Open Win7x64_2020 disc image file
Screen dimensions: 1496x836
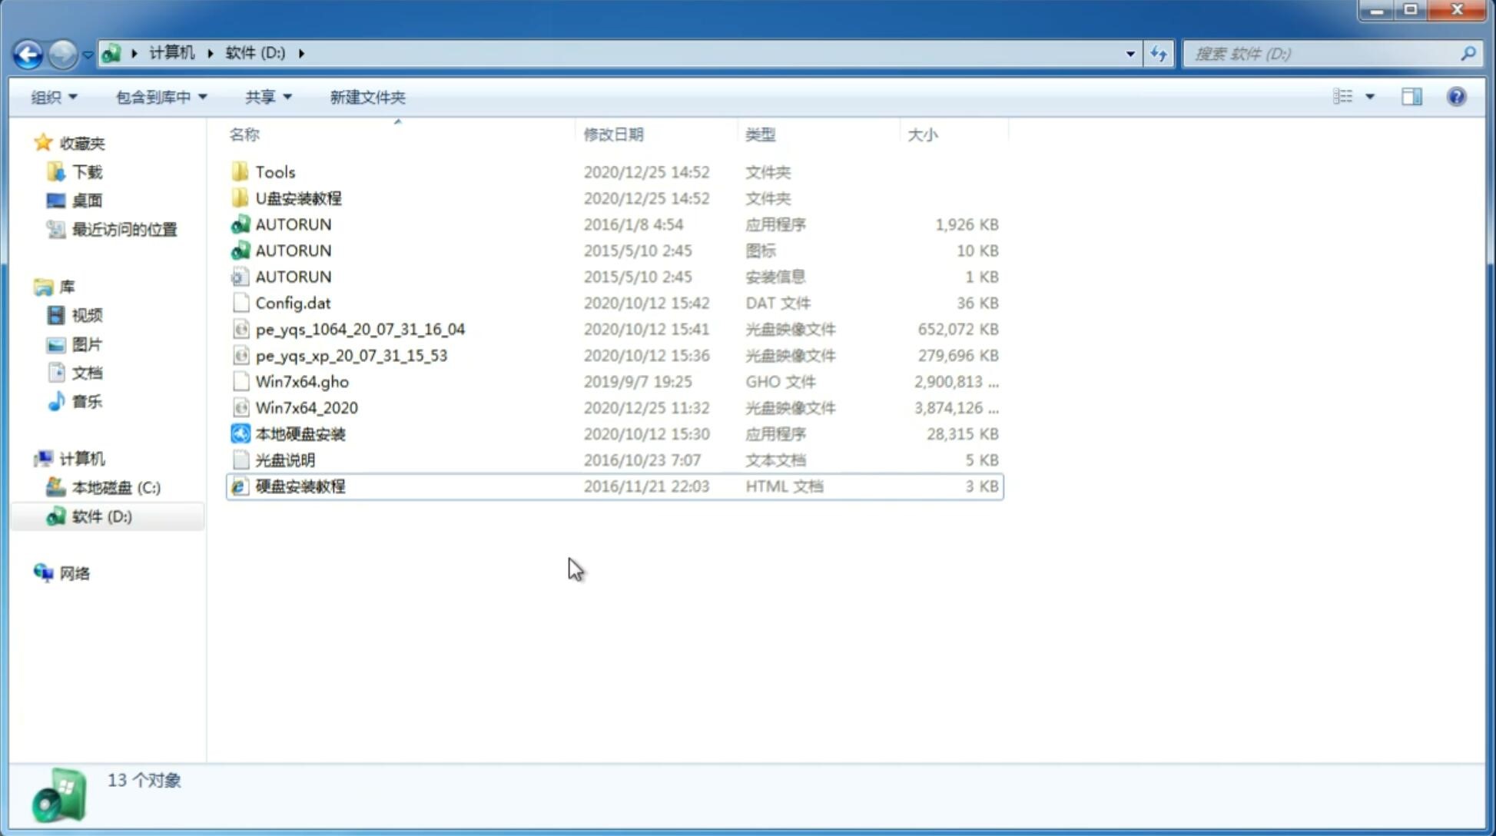click(307, 408)
